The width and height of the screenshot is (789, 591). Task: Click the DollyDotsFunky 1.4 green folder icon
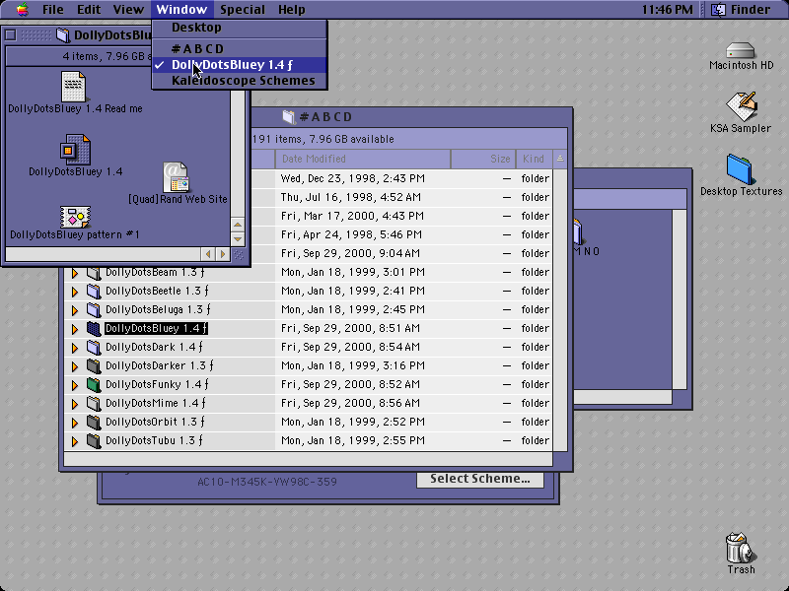coord(94,384)
